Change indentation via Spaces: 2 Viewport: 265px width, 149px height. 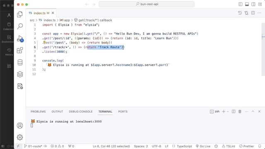coord(141,146)
